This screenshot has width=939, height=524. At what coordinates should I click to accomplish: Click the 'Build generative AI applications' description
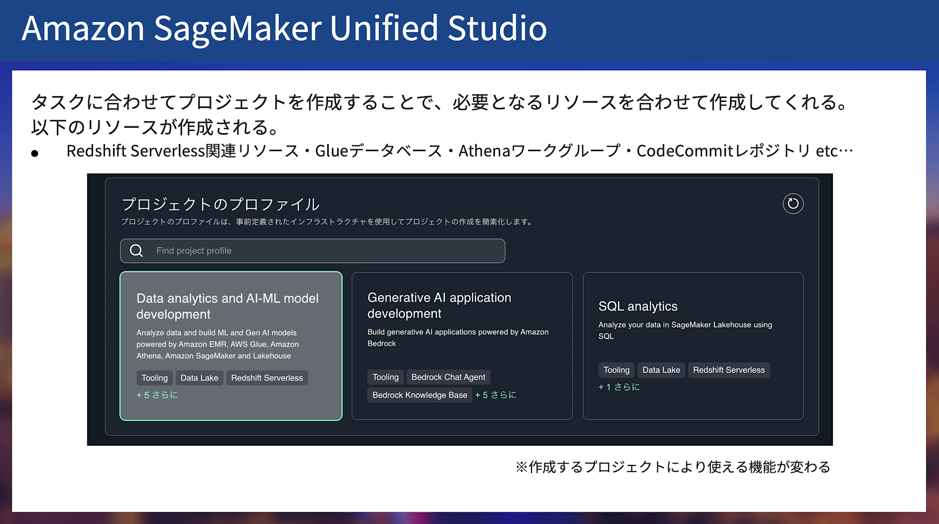[458, 337]
